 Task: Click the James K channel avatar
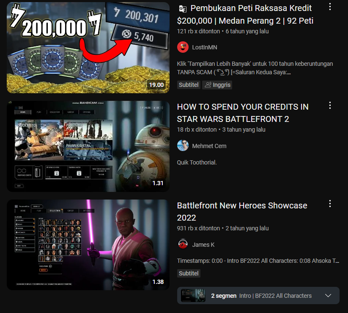[x=183, y=244]
